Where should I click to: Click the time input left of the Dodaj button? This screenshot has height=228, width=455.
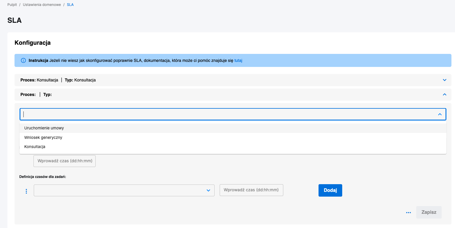click(251, 190)
